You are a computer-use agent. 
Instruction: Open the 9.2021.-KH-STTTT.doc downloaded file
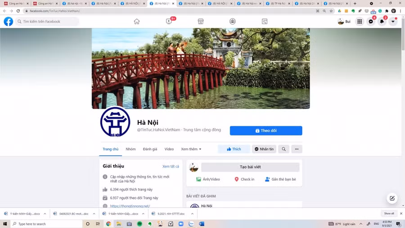[x=168, y=214]
